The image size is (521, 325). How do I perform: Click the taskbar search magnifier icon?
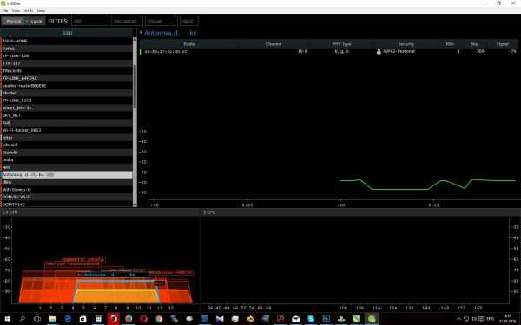[x=23, y=319]
